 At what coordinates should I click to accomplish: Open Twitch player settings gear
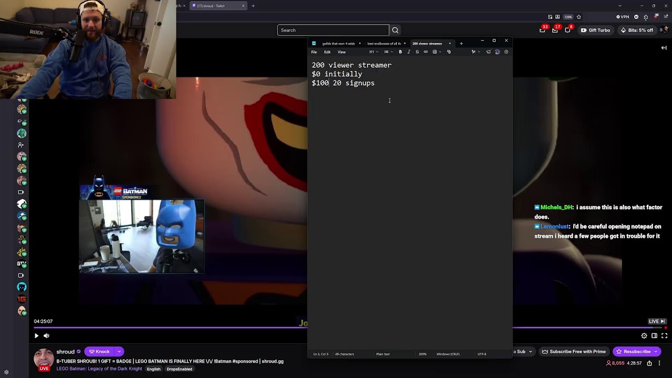644,336
